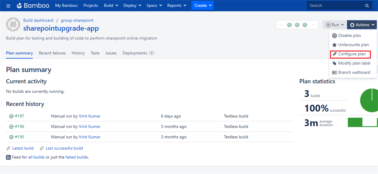Click the Configure plan pencil icon
This screenshot has height=174, width=378.
pyautogui.click(x=334, y=54)
